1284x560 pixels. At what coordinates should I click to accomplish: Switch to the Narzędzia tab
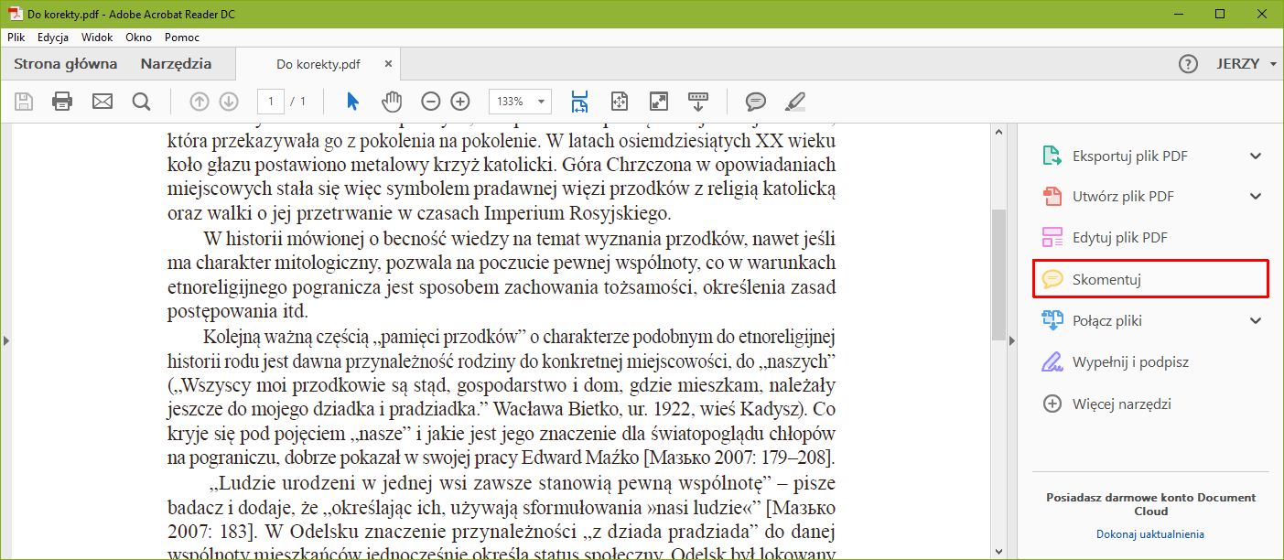click(174, 63)
